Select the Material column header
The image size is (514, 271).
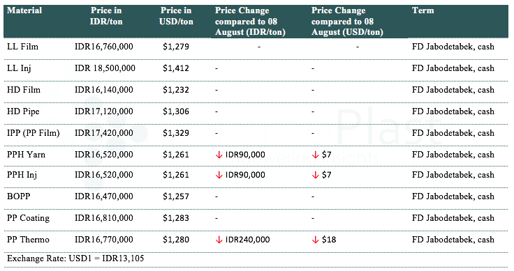point(24,10)
